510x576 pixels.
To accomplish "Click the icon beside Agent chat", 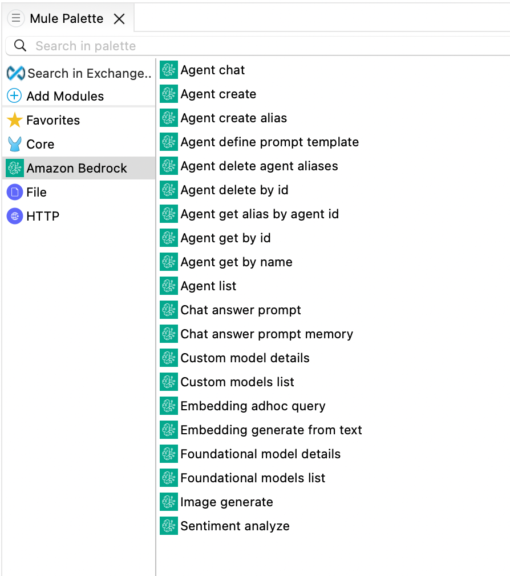I will [x=169, y=70].
